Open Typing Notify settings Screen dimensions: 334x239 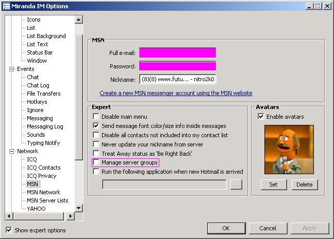point(43,143)
